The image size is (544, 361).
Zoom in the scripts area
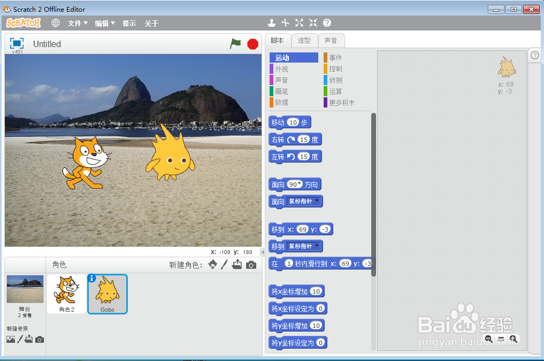514,339
